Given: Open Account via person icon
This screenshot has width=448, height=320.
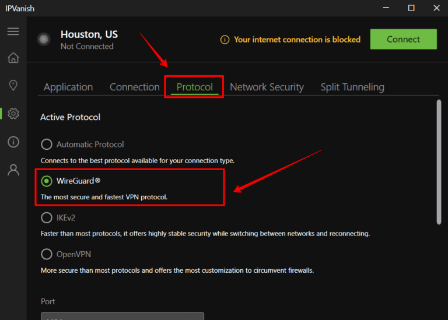Looking at the screenshot, I should [x=13, y=170].
